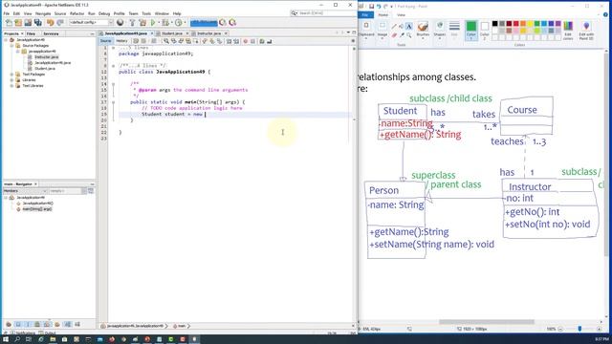
Task: Select the Eraser tool in Paint
Action: 394,34
